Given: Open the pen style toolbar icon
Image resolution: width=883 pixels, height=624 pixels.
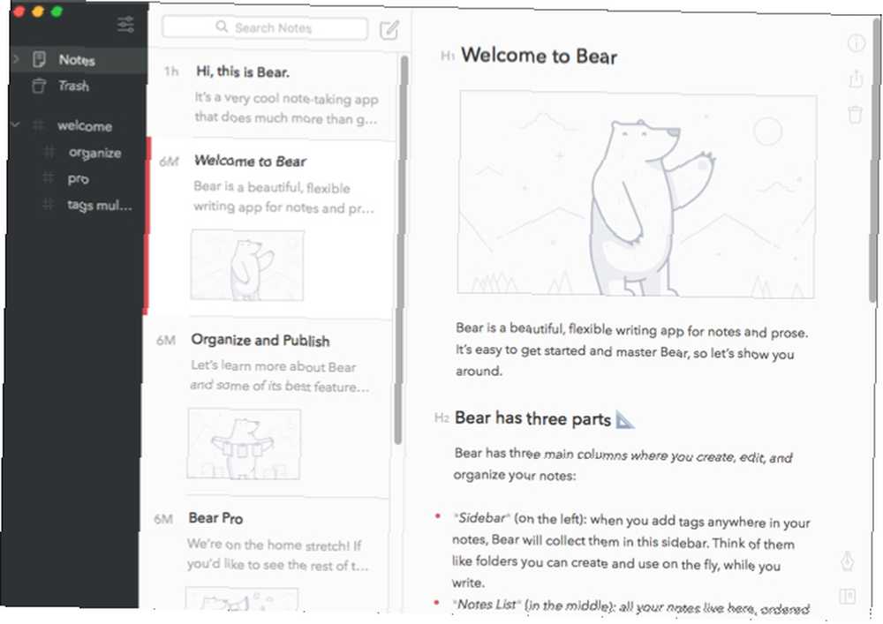Looking at the screenshot, I should [847, 561].
